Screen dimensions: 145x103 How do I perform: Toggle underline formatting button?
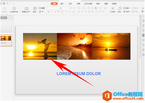[x=55, y=12]
